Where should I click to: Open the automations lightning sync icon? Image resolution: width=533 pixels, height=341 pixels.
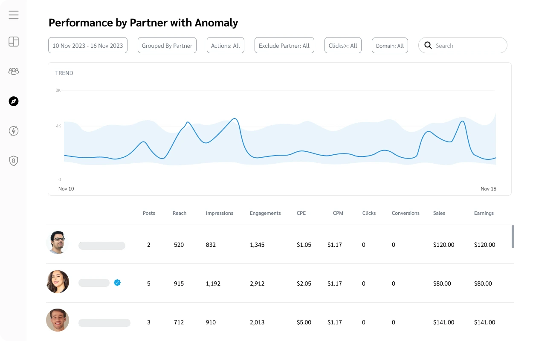point(13,131)
